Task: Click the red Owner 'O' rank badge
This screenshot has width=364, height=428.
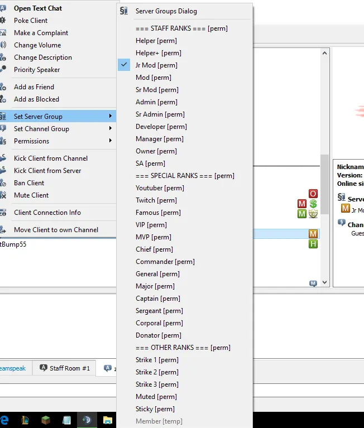Action: point(313,194)
